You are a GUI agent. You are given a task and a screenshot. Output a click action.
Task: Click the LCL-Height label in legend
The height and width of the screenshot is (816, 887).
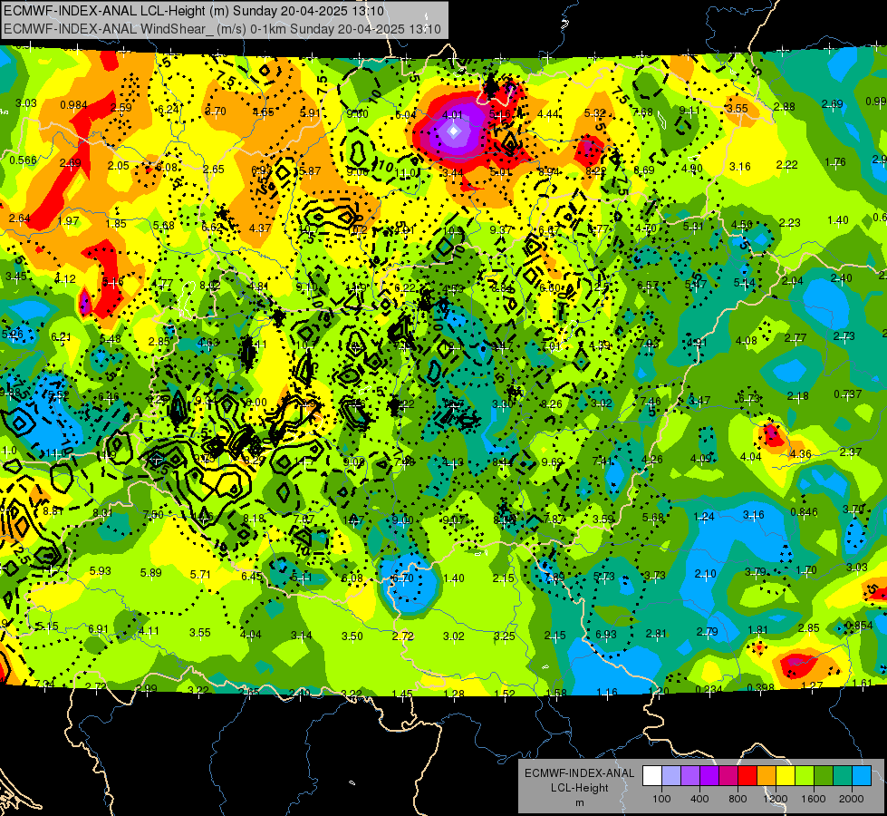pos(579,788)
